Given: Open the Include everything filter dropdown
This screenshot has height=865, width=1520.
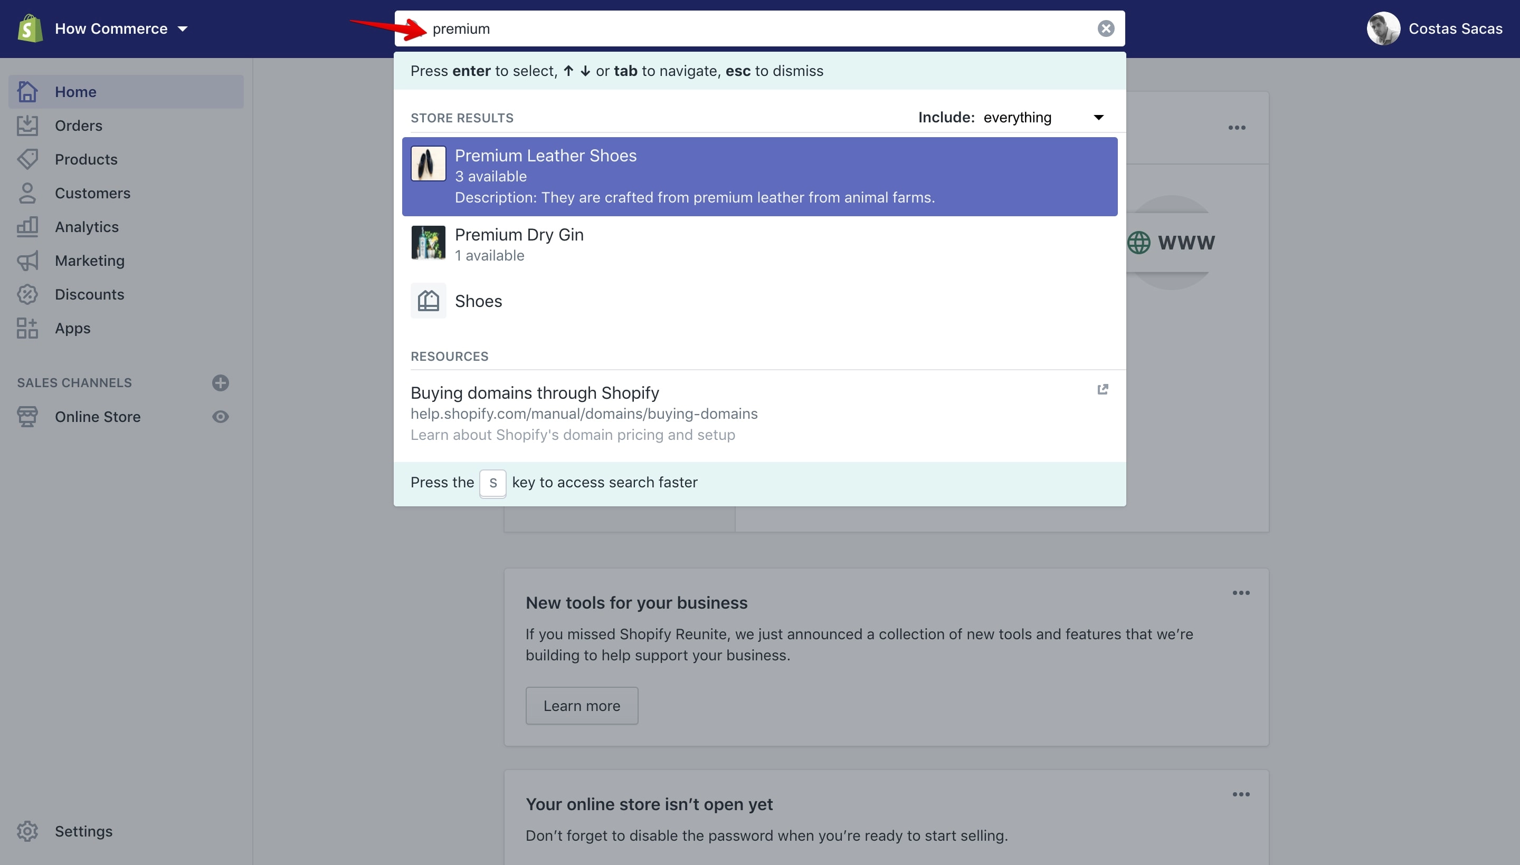Looking at the screenshot, I should click(x=1011, y=118).
